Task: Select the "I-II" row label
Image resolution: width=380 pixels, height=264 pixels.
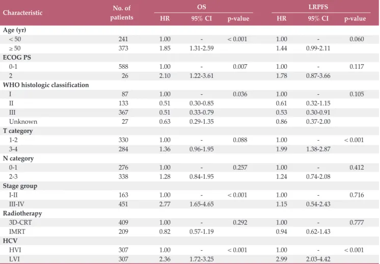Action: [13, 195]
